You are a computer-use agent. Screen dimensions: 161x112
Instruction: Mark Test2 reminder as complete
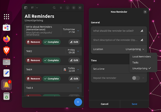[x=52, y=60]
